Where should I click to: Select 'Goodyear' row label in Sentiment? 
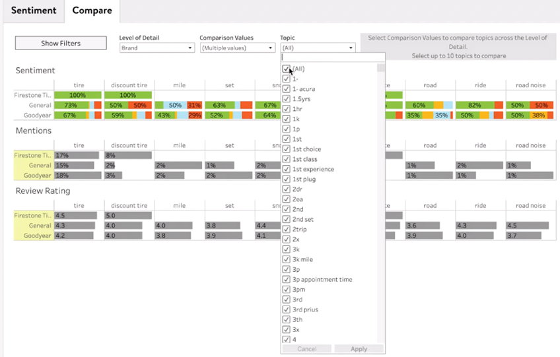coord(38,115)
